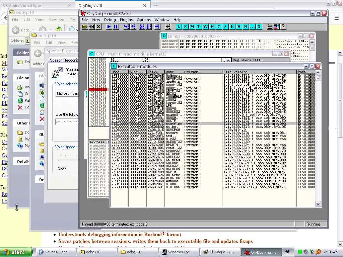Click the Executable modules scrollbar down arrow
This screenshot has height=257, width=343.
(x=318, y=204)
